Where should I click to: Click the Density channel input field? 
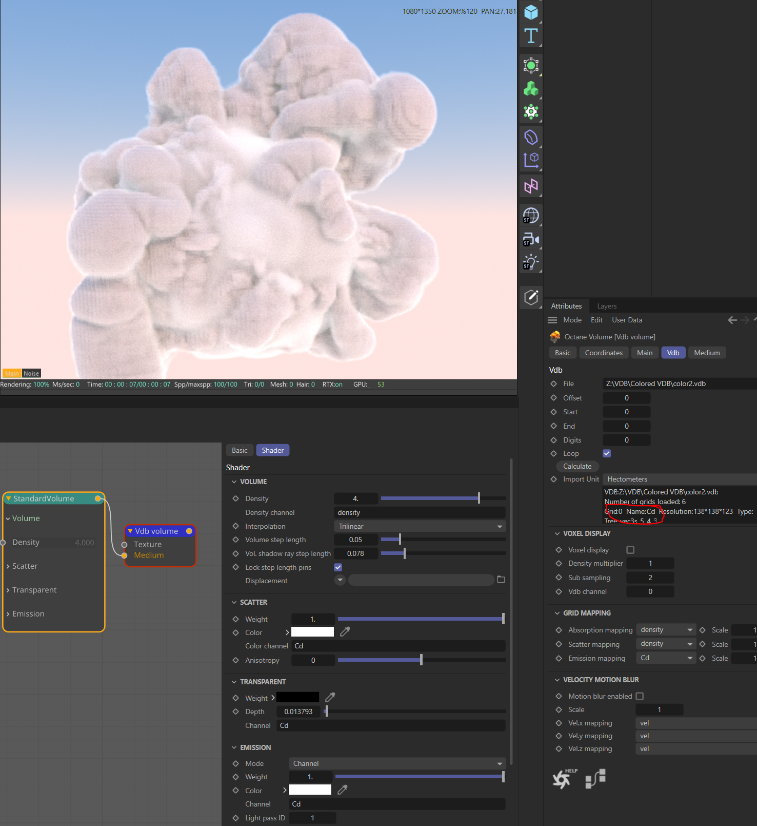coord(420,512)
